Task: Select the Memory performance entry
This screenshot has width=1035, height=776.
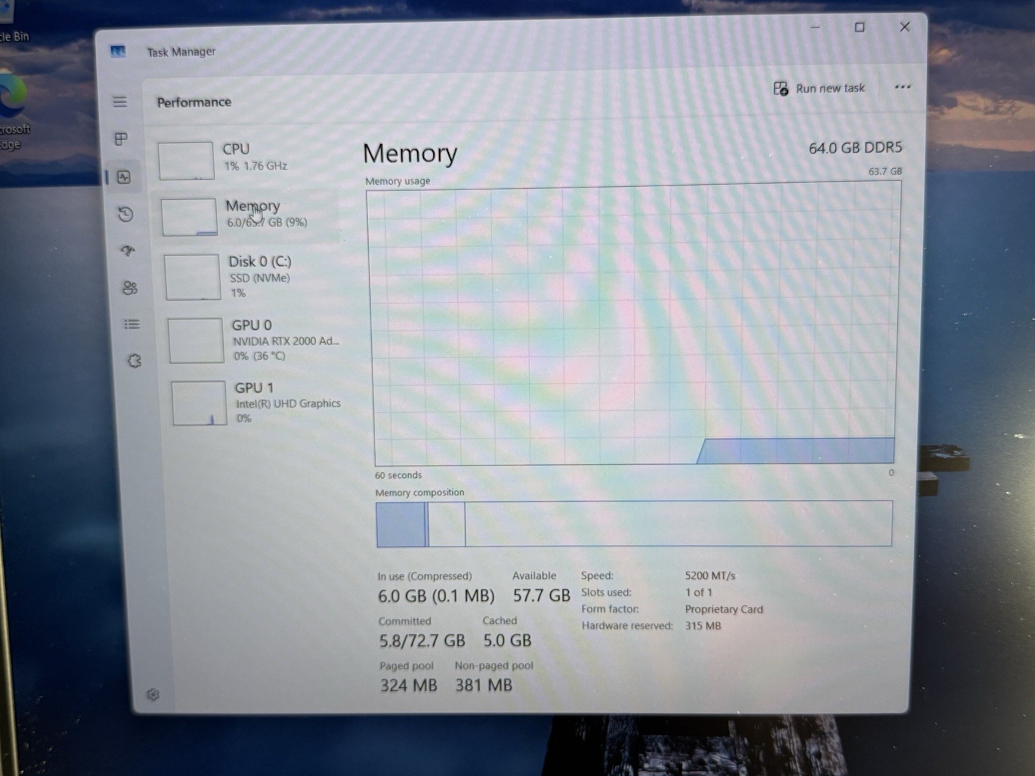Action: 246,216
